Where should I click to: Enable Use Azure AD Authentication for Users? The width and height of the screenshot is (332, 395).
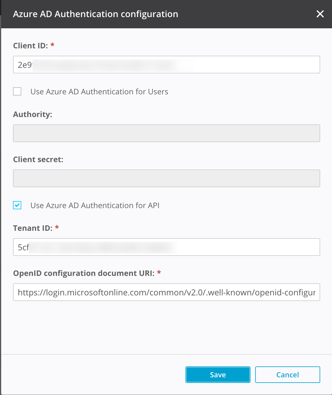[x=17, y=91]
